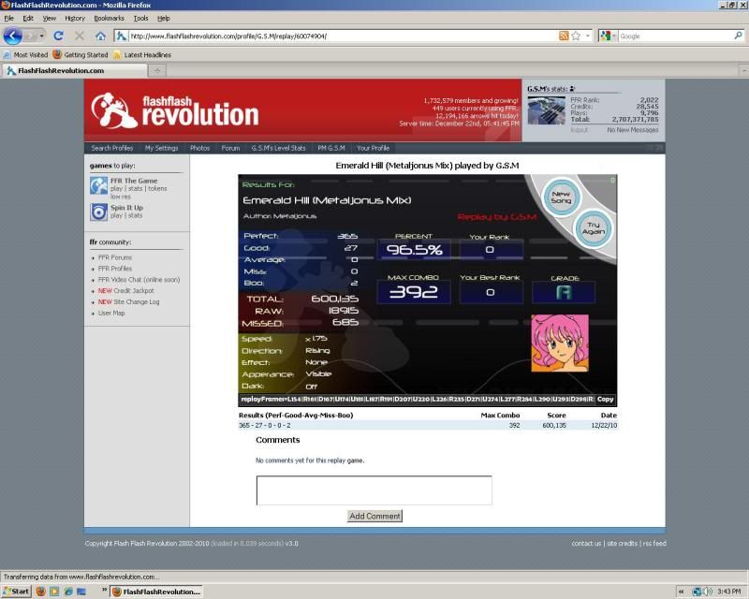749x599 pixels.
Task: Expand hidden system tray icons chevron
Action: [x=682, y=592]
